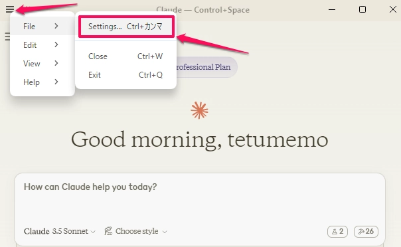This screenshot has height=247, width=401.
Task: Click the orange Claude starburst logo
Action: click(x=199, y=110)
